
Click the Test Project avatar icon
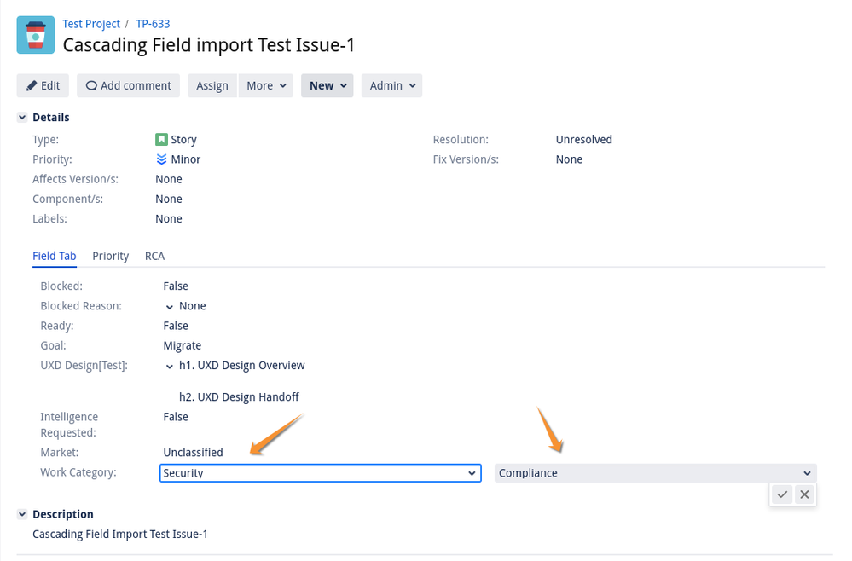pos(36,35)
